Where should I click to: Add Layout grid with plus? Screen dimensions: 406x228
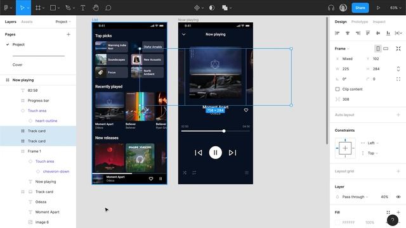(x=398, y=171)
